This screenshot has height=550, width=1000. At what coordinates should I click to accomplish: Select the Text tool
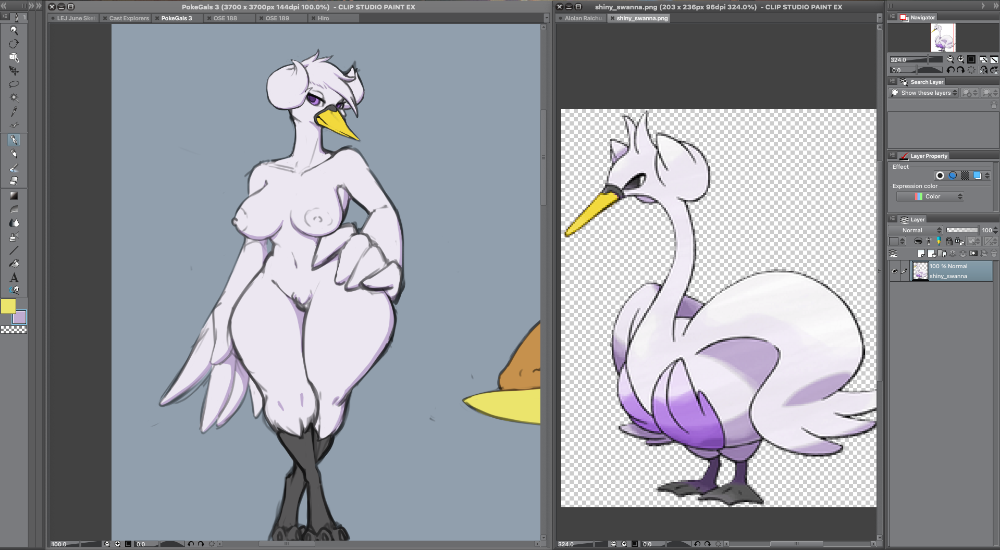tap(14, 277)
